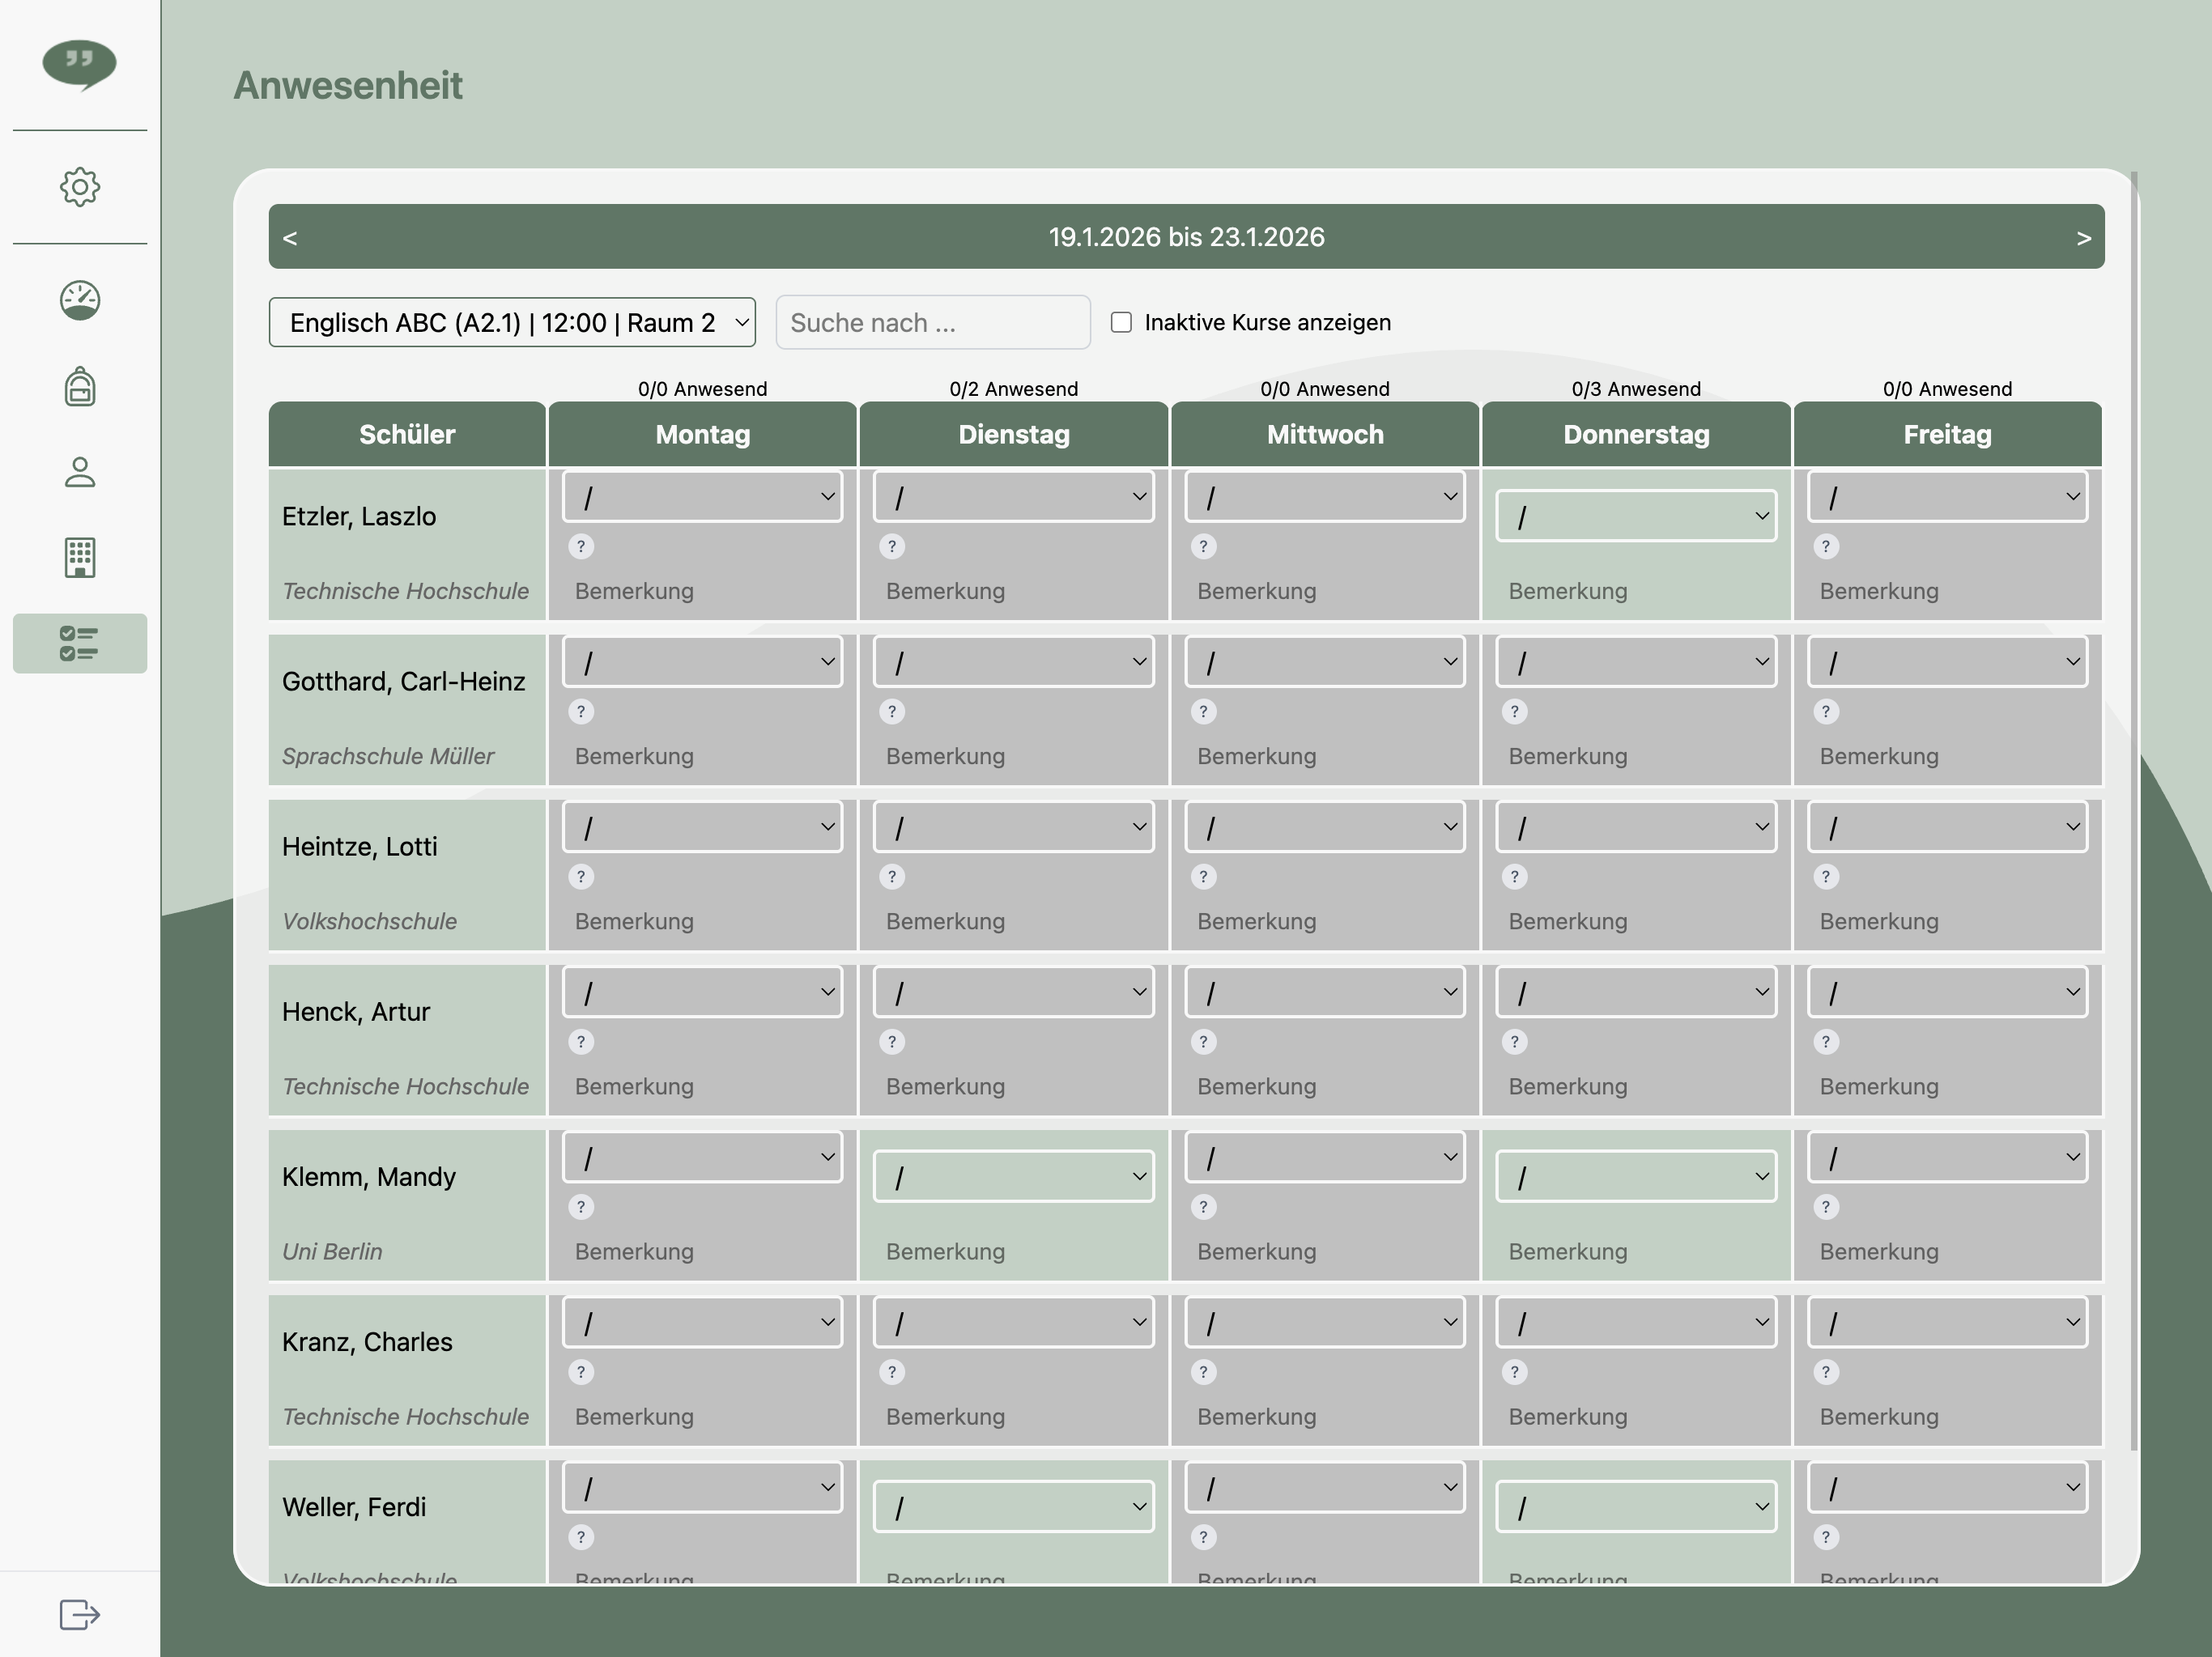The width and height of the screenshot is (2212, 1657).
Task: Open the building icon in sidebar
Action: tap(80, 558)
